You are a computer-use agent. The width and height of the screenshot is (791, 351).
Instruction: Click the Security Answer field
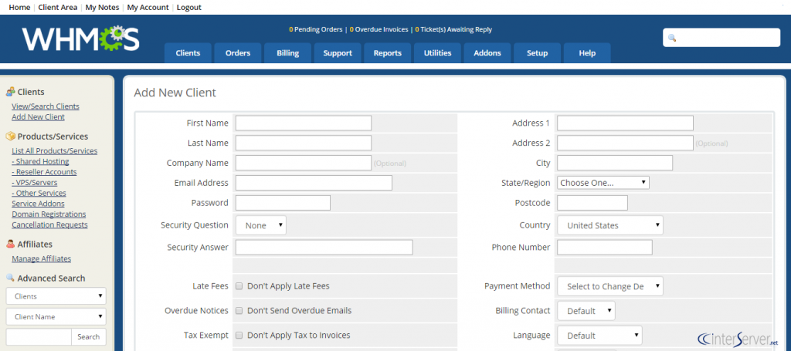(324, 248)
